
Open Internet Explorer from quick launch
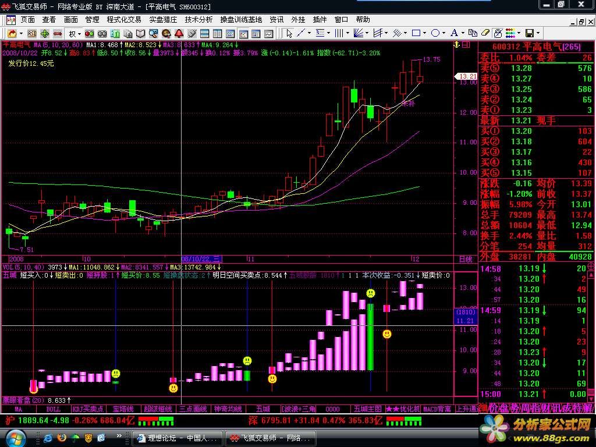pos(48,438)
